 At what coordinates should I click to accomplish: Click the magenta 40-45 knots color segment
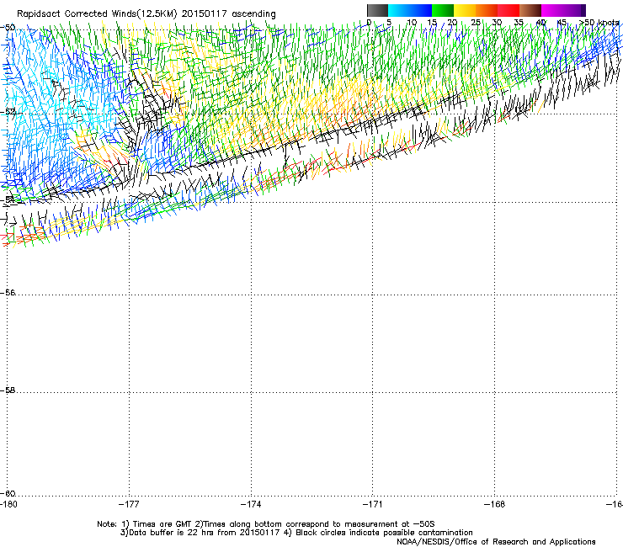tap(552, 10)
